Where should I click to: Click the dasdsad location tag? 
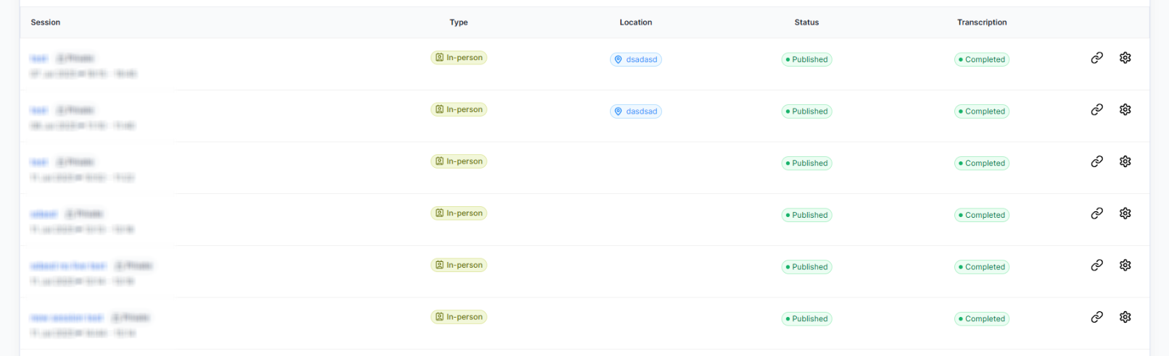636,111
